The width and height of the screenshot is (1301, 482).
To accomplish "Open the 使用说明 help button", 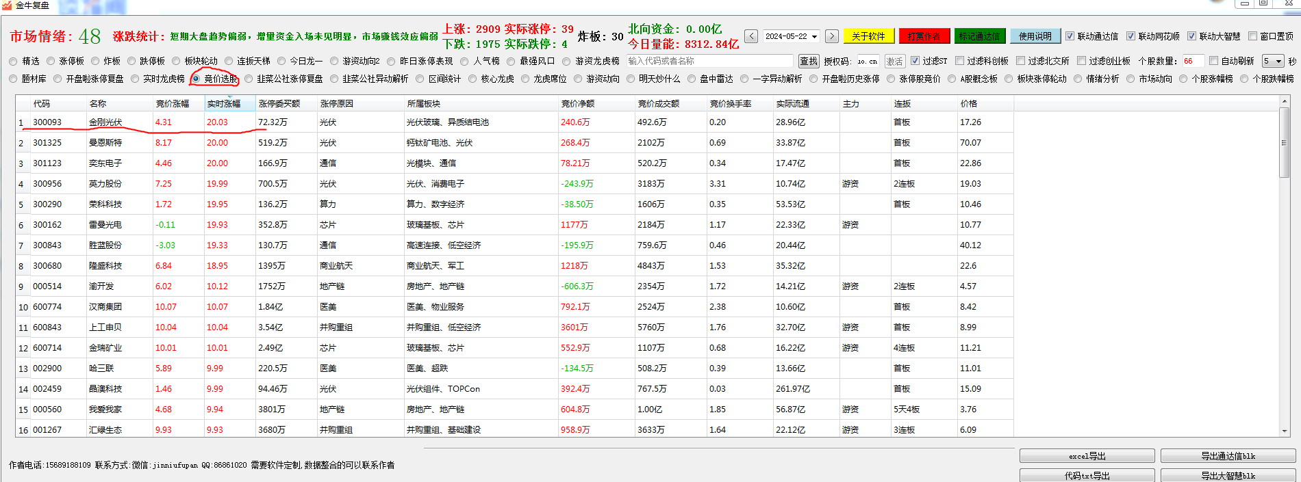I will click(x=1035, y=36).
